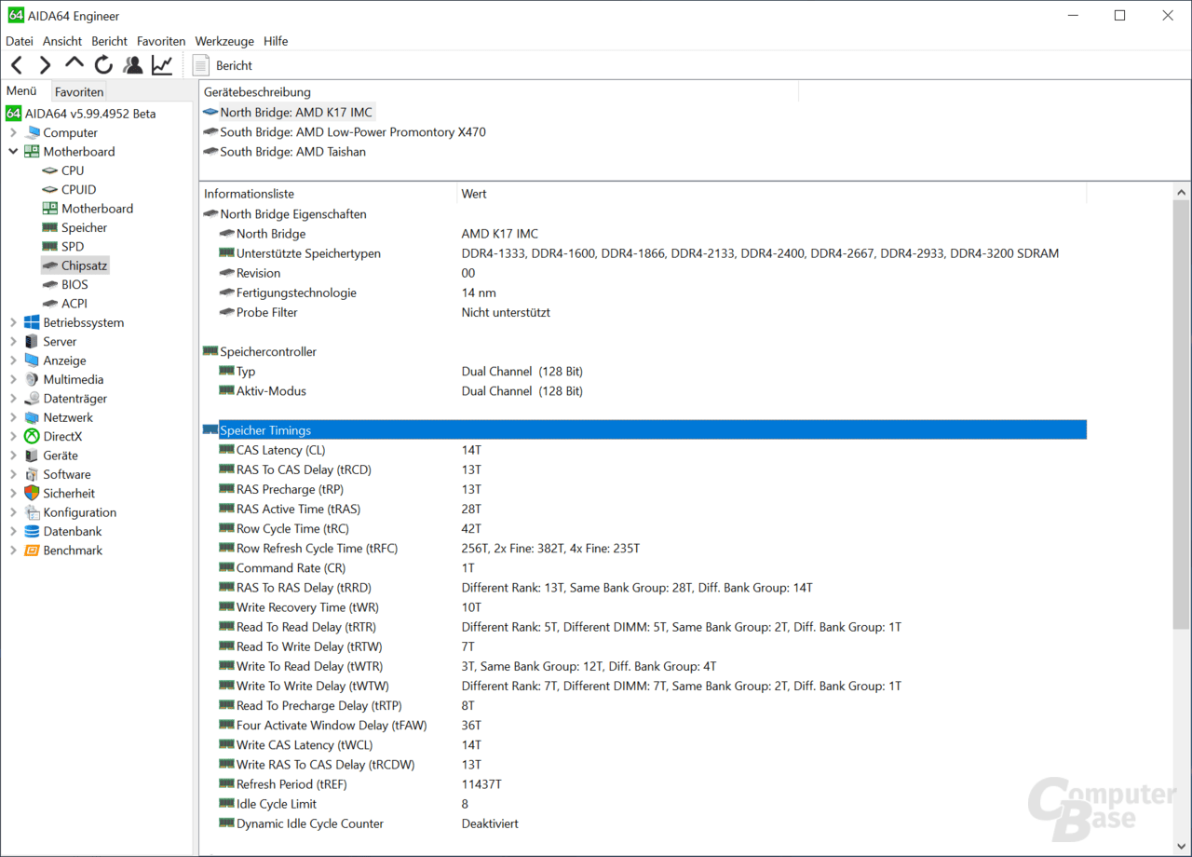This screenshot has width=1192, height=857.
Task: Expand the Geräte tree node
Action: click(x=13, y=456)
